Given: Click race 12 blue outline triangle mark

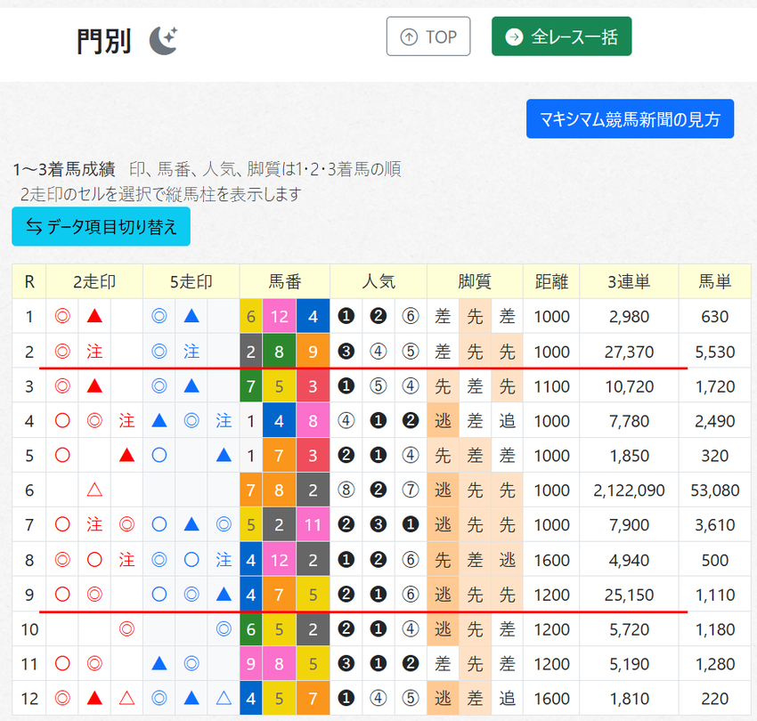Looking at the screenshot, I should tap(224, 698).
